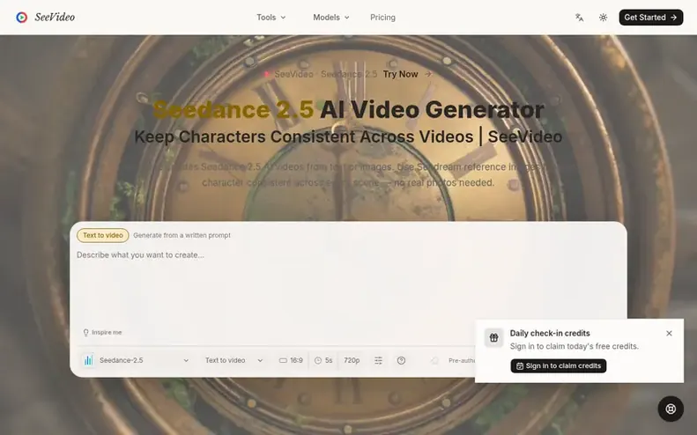
Task: Change the 16:9 aspect ratio setting
Action: point(291,360)
